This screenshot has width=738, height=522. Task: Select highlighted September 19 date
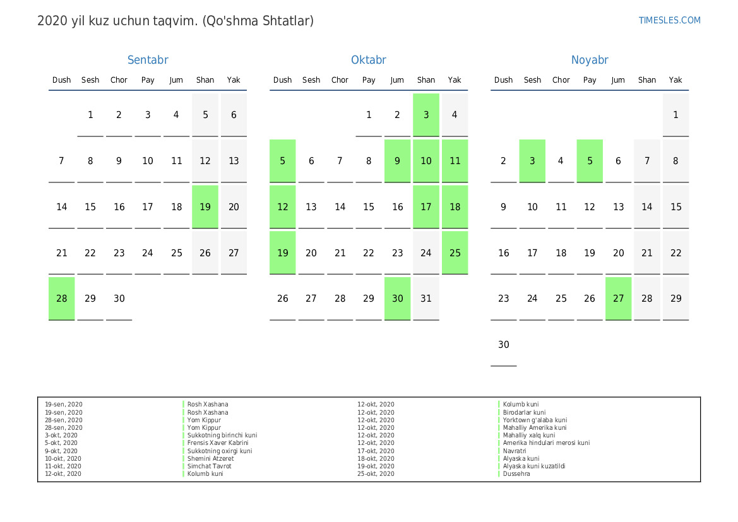(205, 206)
